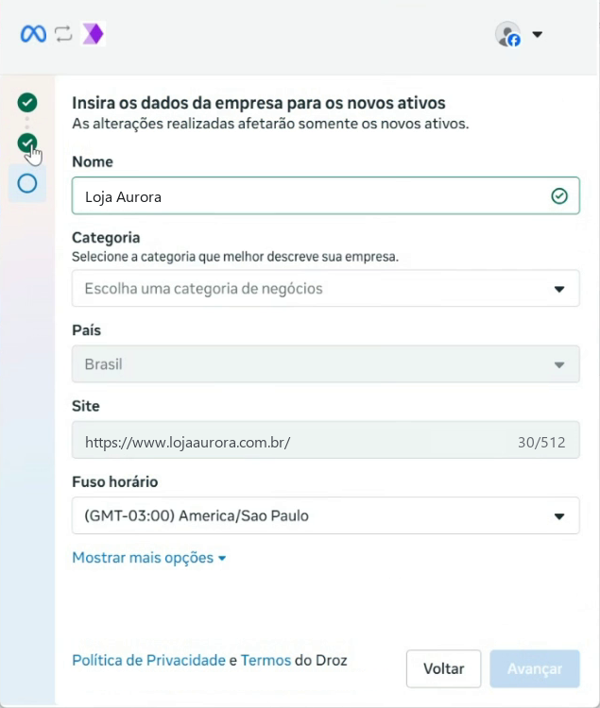Click the purple Droz app logo
Screen dimensions: 600x708
(x=94, y=33)
